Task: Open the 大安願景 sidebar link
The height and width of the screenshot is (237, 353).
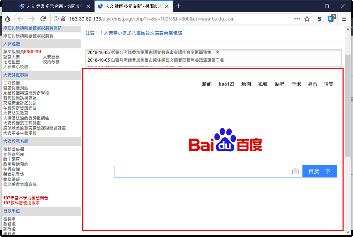Action: click(51, 57)
